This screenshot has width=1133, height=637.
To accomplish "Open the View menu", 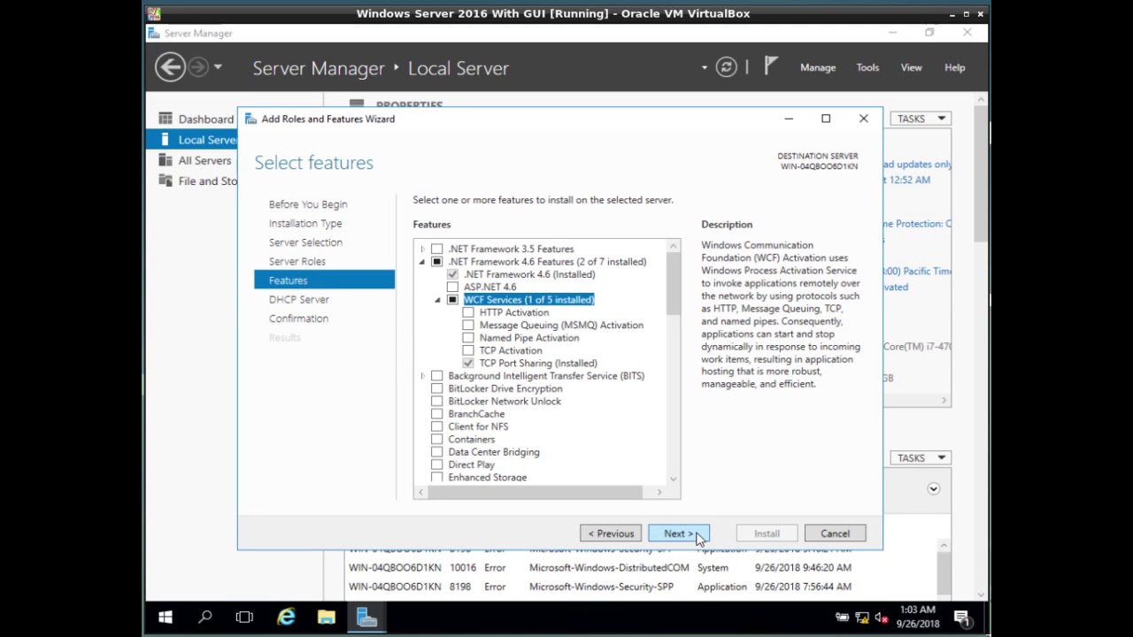I will pos(911,67).
